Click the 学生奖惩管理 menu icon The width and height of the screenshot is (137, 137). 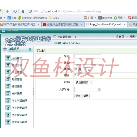[8, 122]
